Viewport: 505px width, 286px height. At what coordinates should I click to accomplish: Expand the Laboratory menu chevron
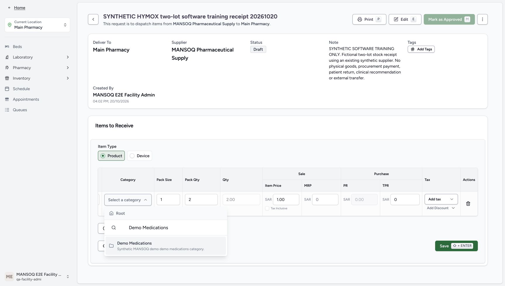point(68,57)
